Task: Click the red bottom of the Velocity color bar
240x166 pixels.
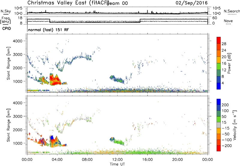Action: [219, 148]
